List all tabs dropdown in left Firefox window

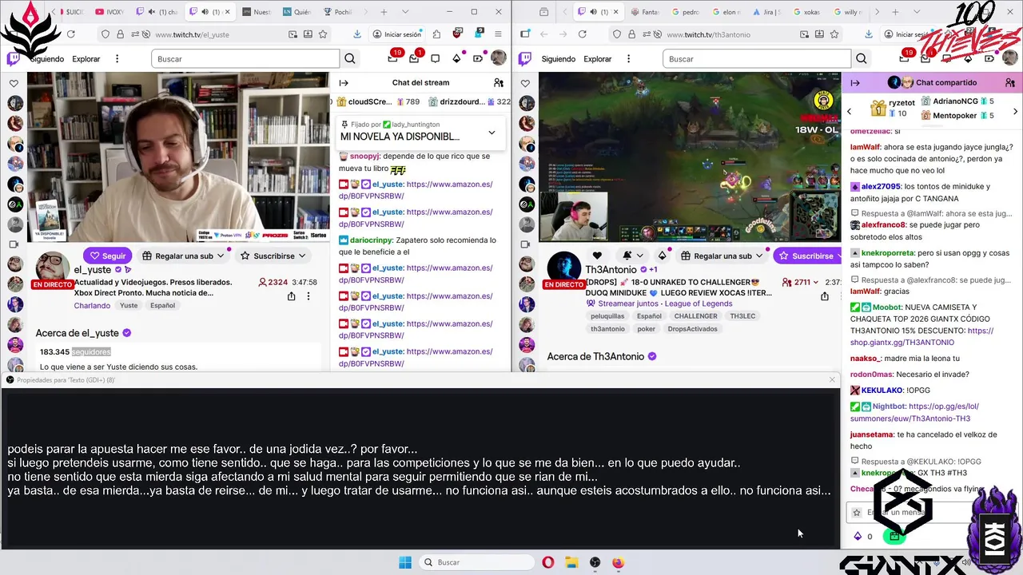tap(406, 12)
